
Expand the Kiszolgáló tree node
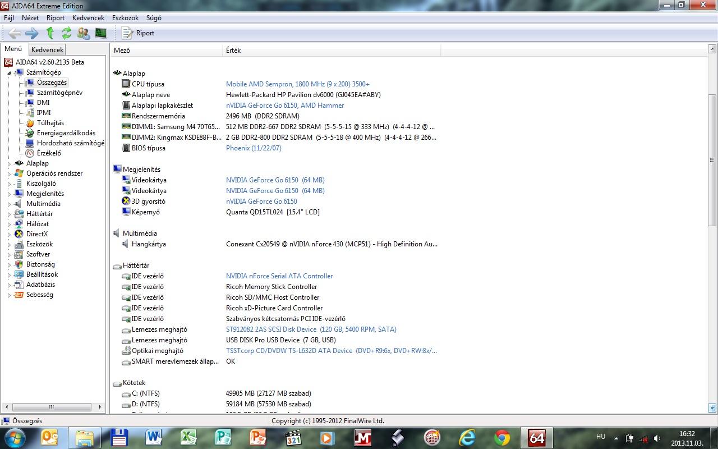pos(10,184)
